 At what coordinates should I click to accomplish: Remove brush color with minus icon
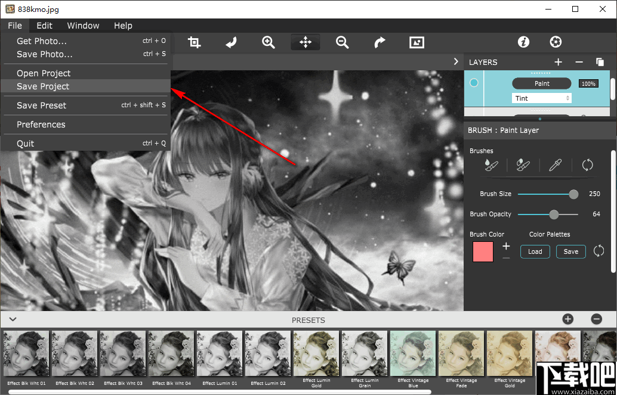click(x=506, y=258)
